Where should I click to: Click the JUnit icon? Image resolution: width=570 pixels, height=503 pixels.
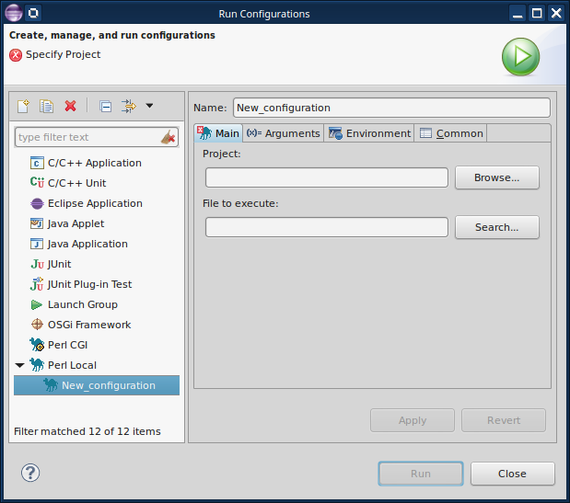point(37,264)
